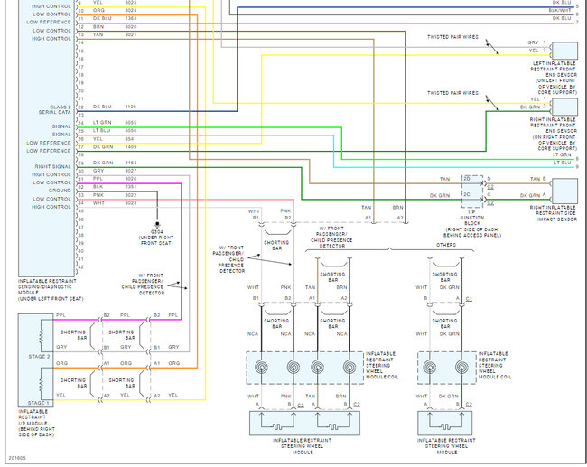Click junction block terminal 2C
587x467 pixels.
(467, 195)
